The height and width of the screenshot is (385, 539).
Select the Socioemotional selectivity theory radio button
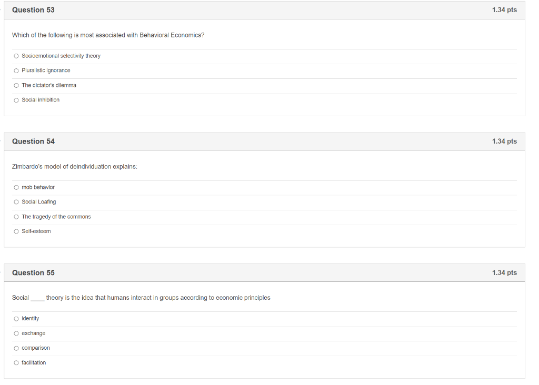[x=16, y=56]
